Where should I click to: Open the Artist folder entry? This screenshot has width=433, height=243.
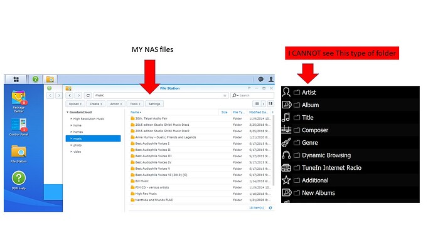tap(309, 92)
